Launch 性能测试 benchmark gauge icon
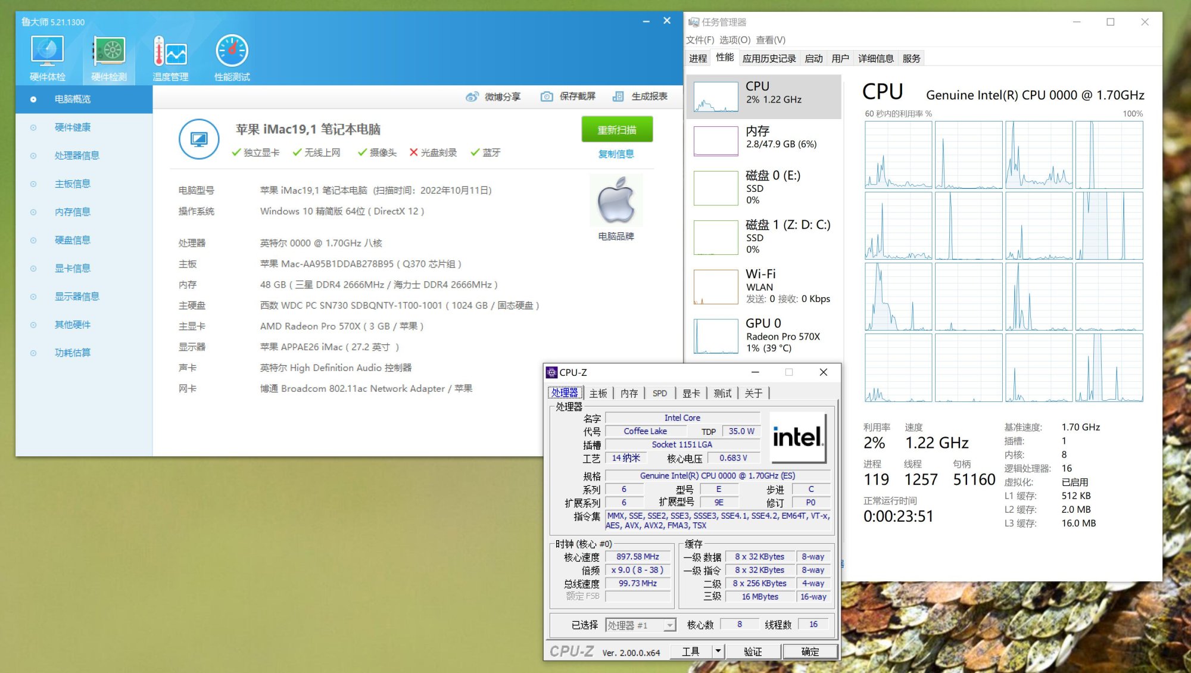The image size is (1191, 673). [232, 52]
